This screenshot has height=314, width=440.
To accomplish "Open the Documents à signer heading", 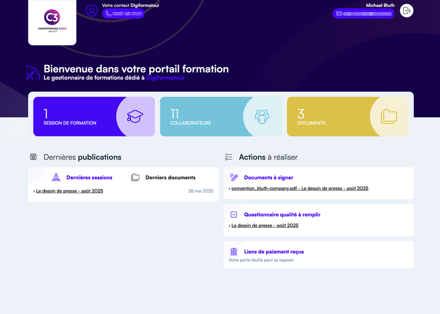I will pyautogui.click(x=269, y=177).
